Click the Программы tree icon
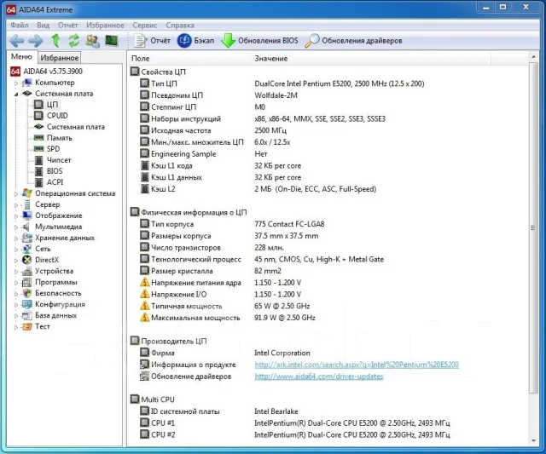 [x=26, y=282]
